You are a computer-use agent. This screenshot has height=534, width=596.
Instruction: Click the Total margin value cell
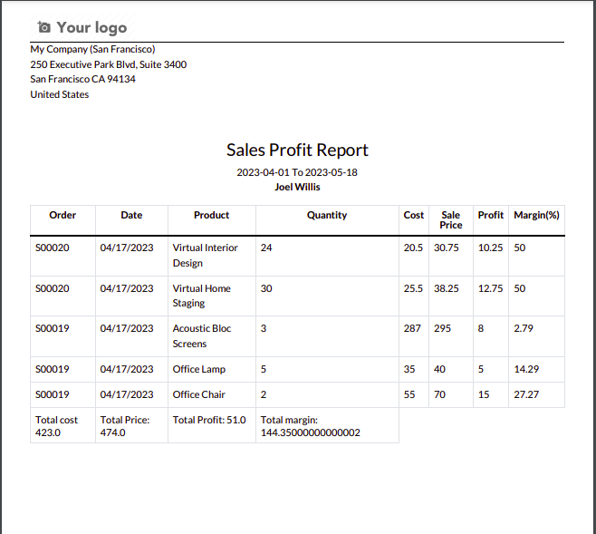(x=311, y=426)
